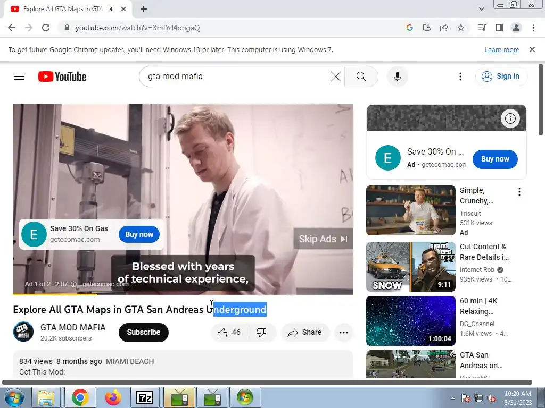Go back to the previous page
The image size is (545, 408).
[x=12, y=28]
